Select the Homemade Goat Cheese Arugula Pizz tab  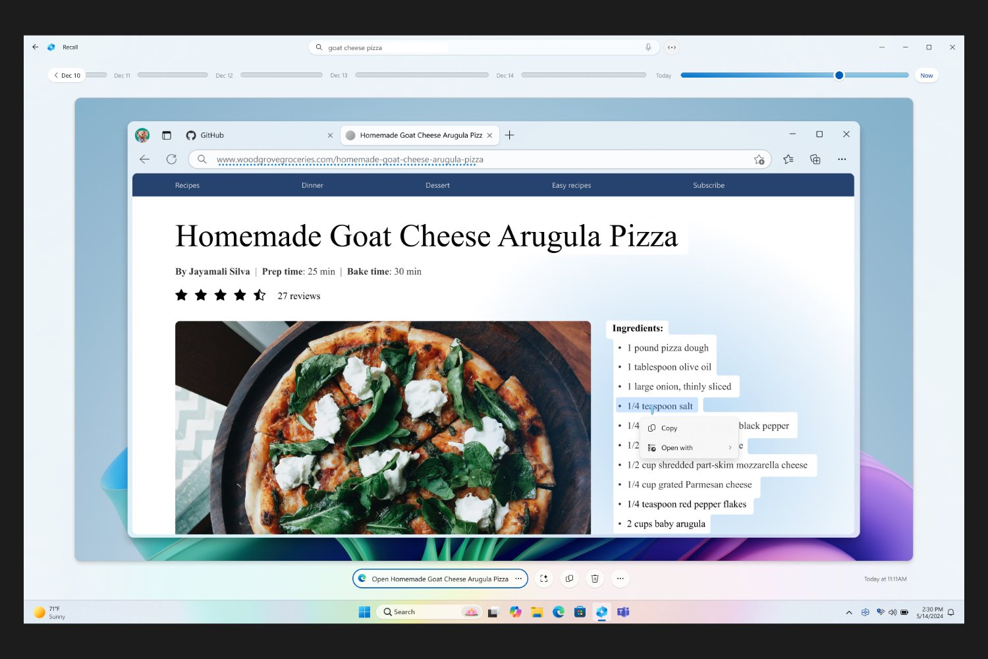coord(419,135)
